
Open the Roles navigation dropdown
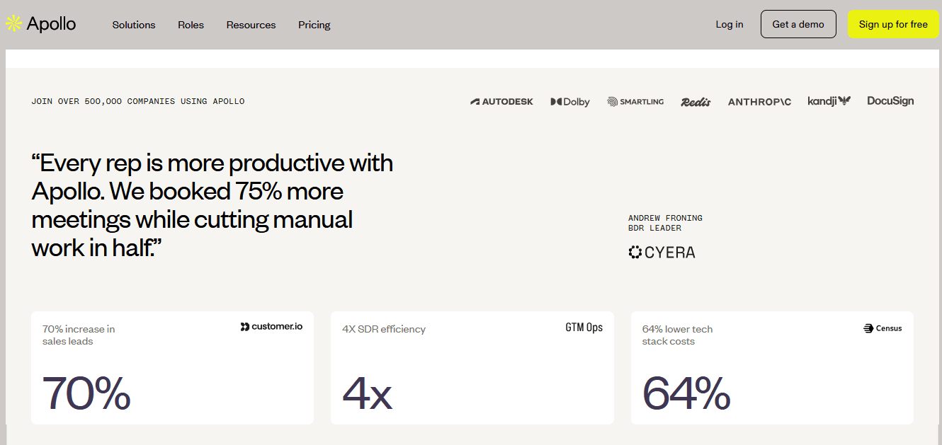coord(191,25)
